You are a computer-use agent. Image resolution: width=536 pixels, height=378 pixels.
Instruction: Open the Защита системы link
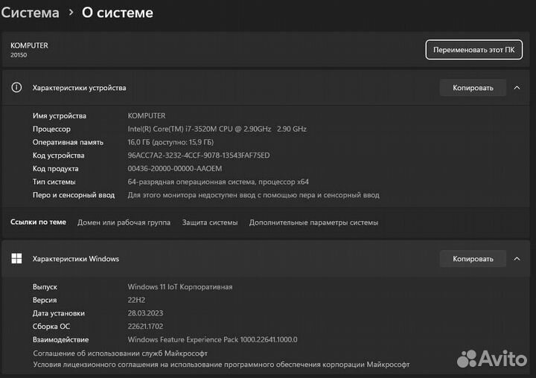pyautogui.click(x=210, y=222)
